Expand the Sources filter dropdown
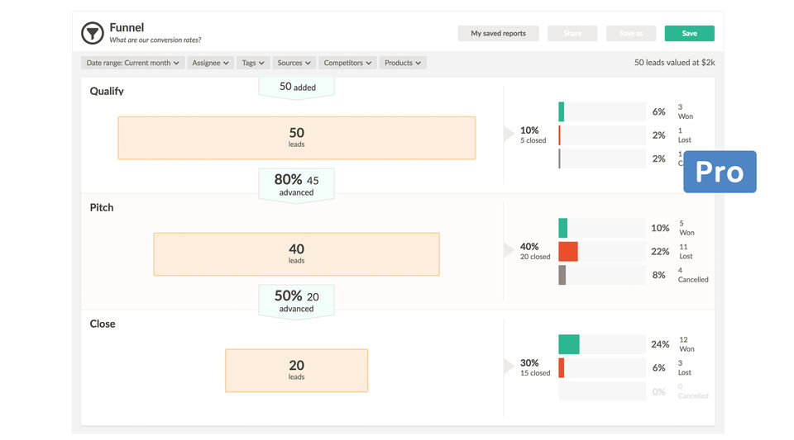 tap(294, 63)
